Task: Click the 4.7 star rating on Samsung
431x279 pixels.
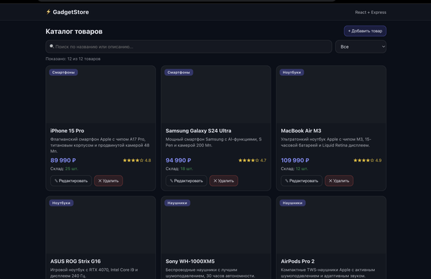Action: coord(252,161)
